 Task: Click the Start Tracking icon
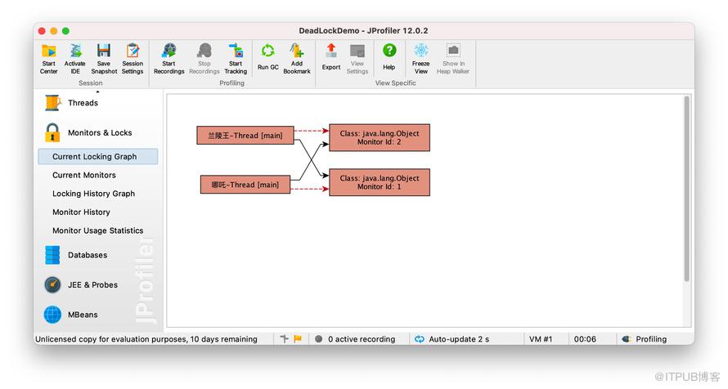[236, 51]
